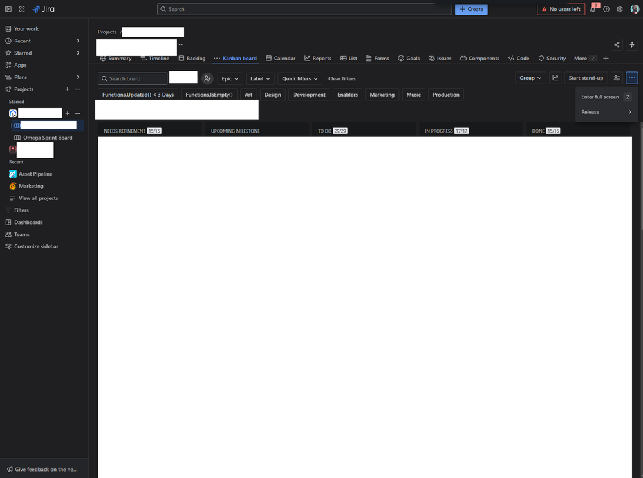Switch to the Backlog tab
Viewport: 643px width, 478px height.
point(192,58)
